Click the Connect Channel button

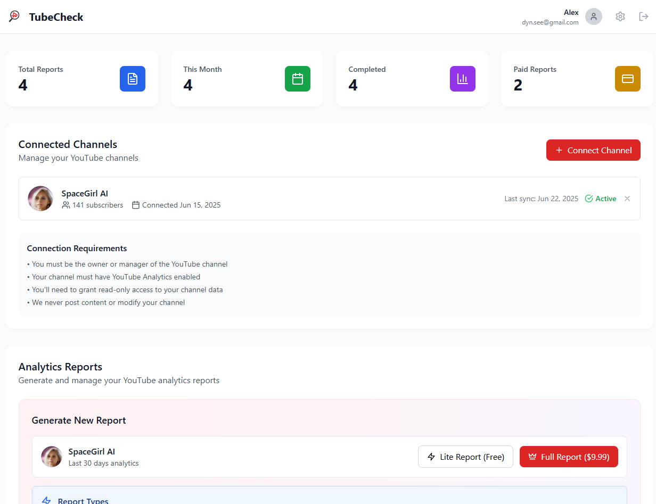coord(593,150)
